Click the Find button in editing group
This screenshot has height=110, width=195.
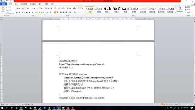point(188,7)
